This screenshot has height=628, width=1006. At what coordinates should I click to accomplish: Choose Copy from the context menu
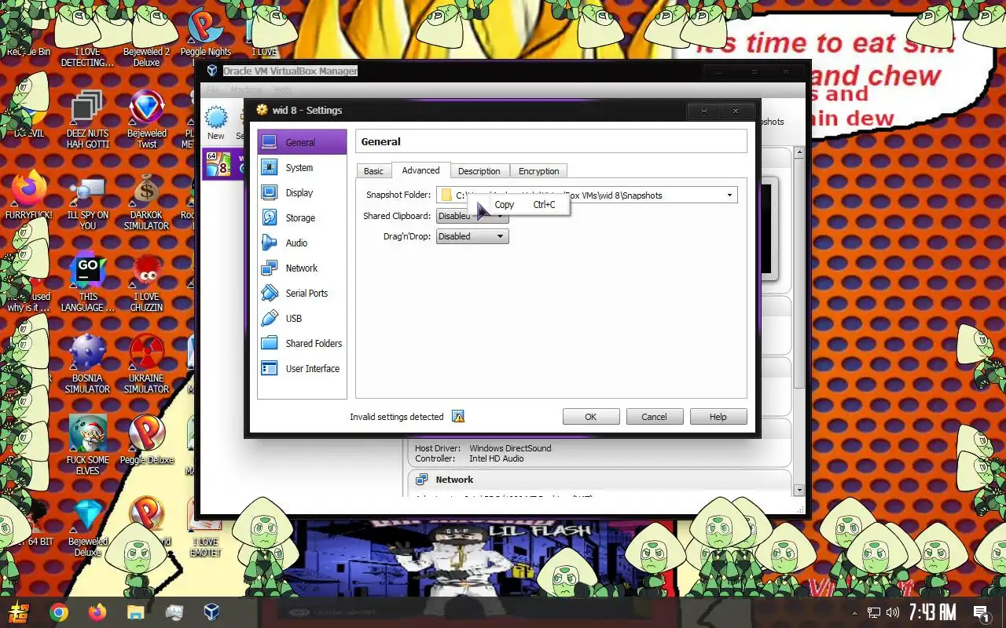pos(520,205)
